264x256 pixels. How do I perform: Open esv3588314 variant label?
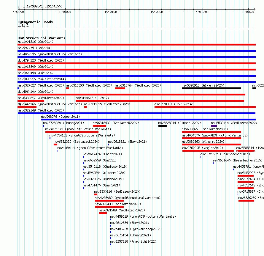click(250, 148)
